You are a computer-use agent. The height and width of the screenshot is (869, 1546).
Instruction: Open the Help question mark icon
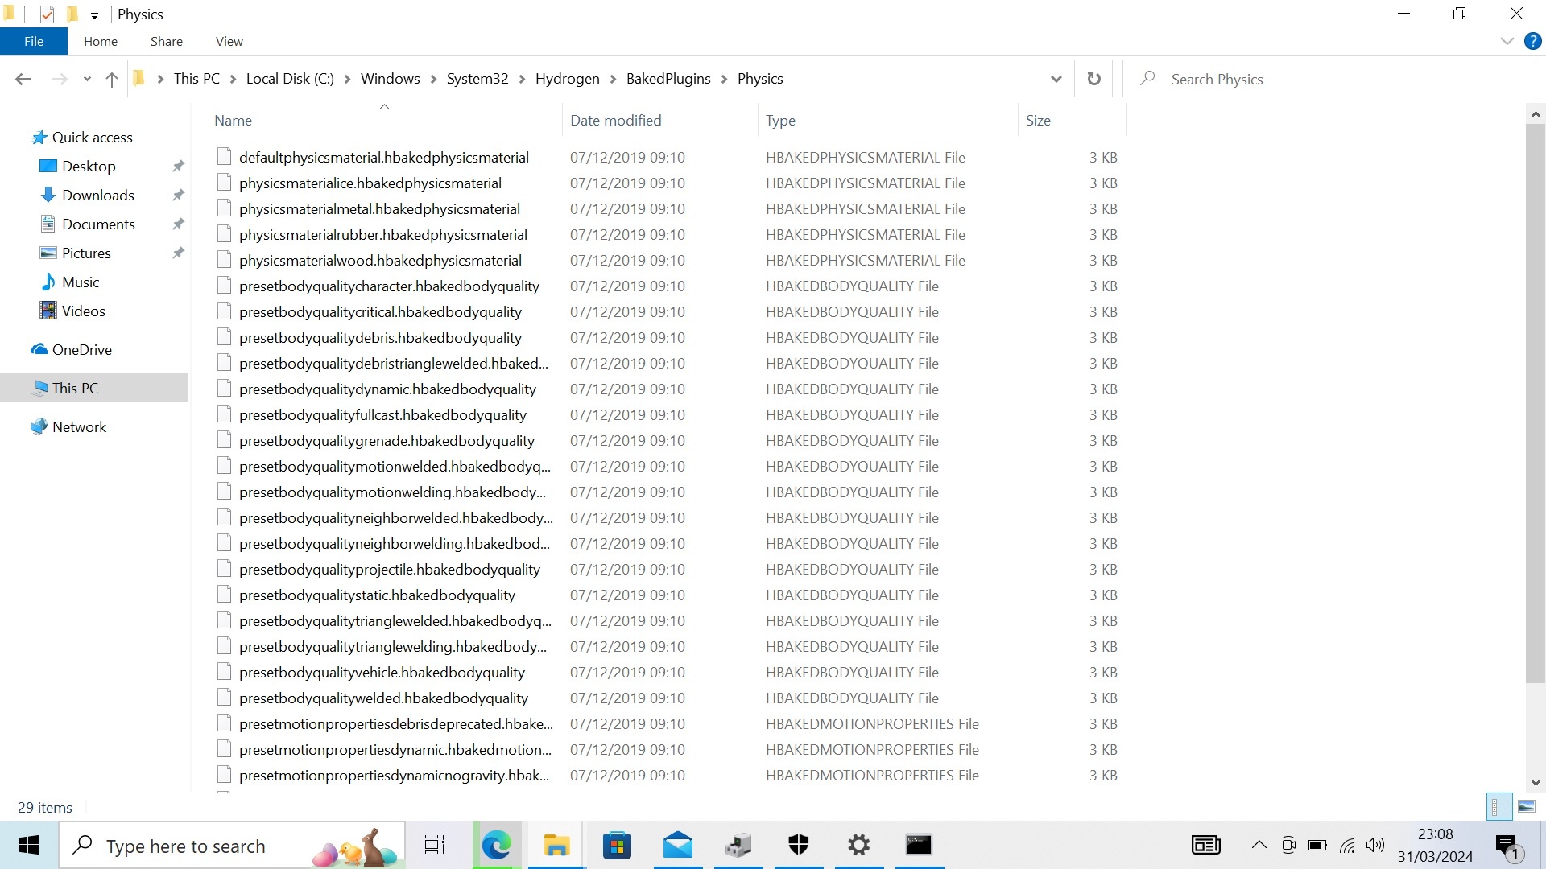pyautogui.click(x=1533, y=41)
